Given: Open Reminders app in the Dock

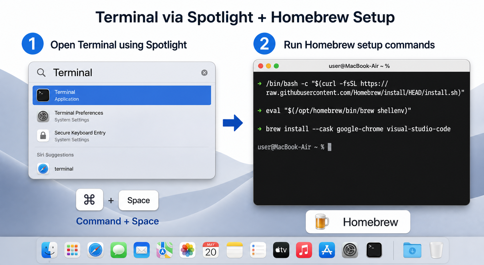Looking at the screenshot, I should [x=258, y=250].
